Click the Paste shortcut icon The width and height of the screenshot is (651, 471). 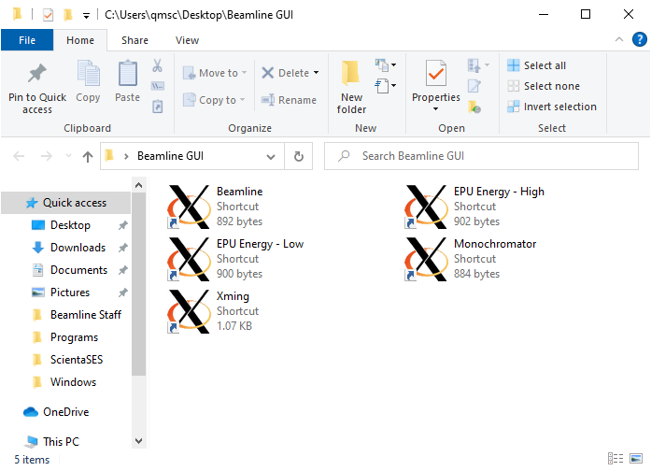157,107
